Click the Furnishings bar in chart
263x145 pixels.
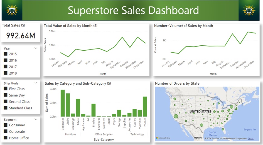(x=73, y=115)
